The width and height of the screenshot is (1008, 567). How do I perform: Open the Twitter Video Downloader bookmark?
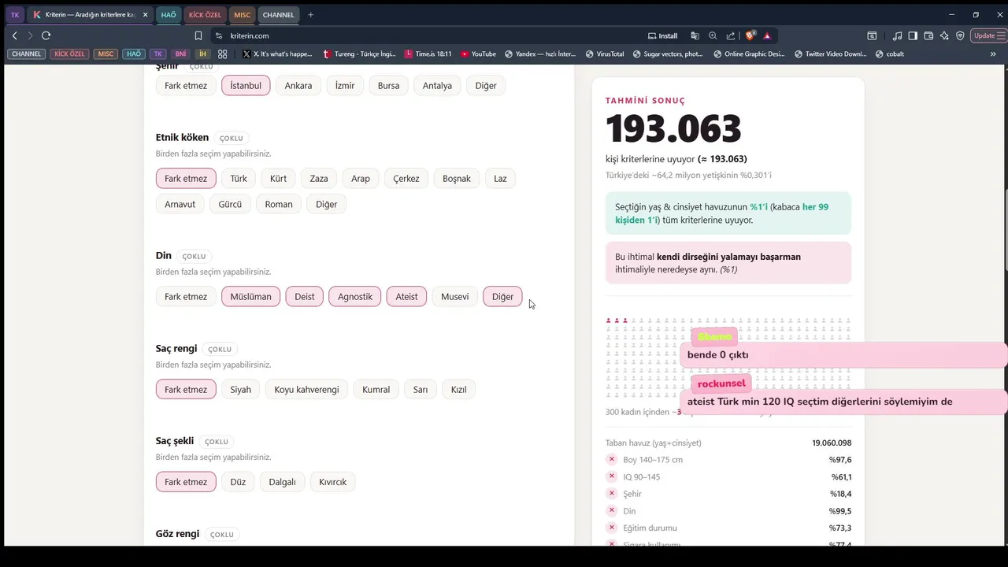[830, 54]
